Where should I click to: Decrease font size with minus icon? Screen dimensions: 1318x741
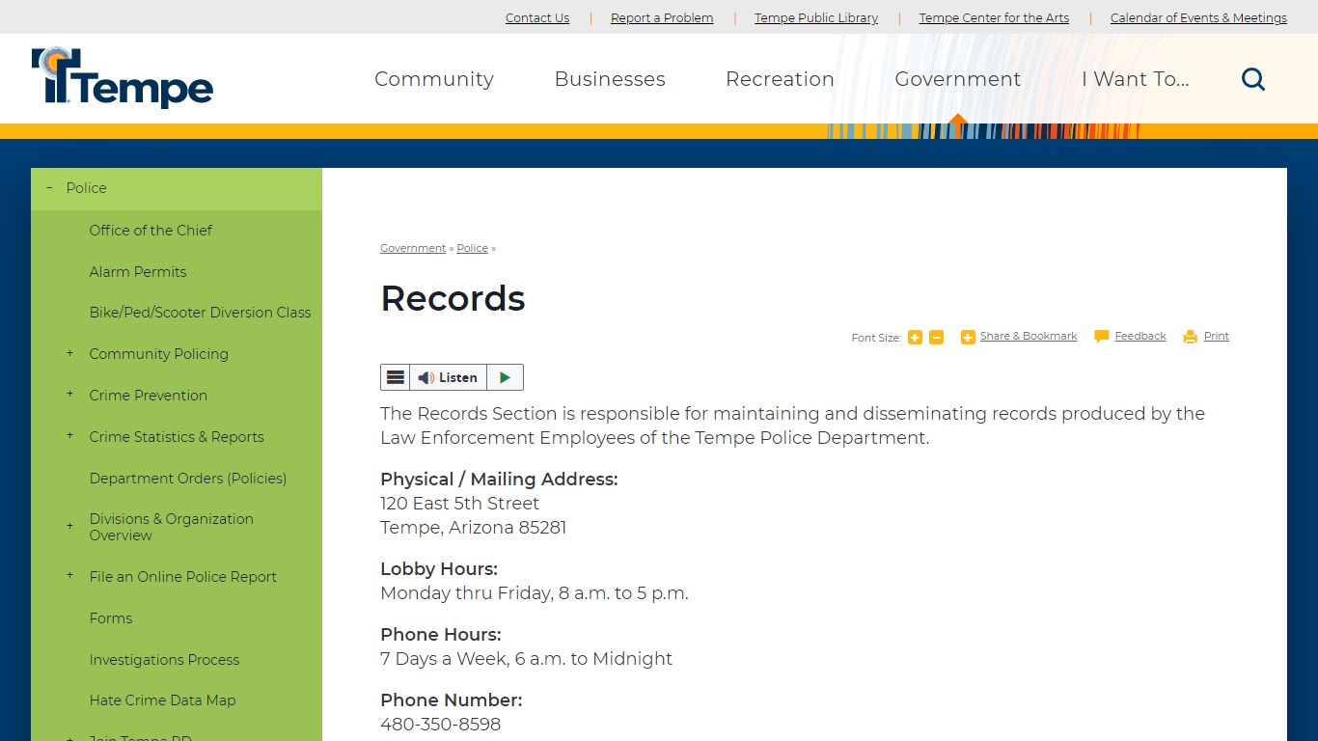tap(936, 338)
